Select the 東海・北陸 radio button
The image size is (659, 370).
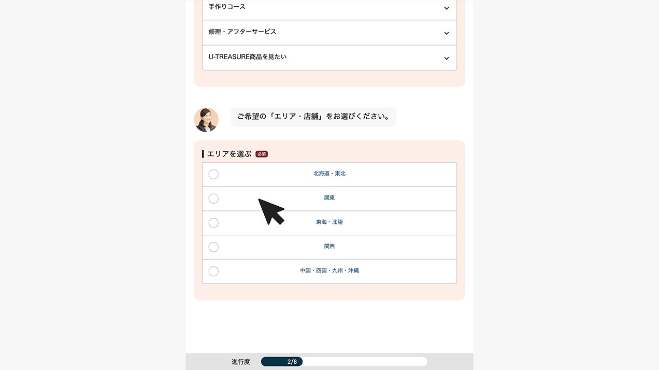coord(213,223)
